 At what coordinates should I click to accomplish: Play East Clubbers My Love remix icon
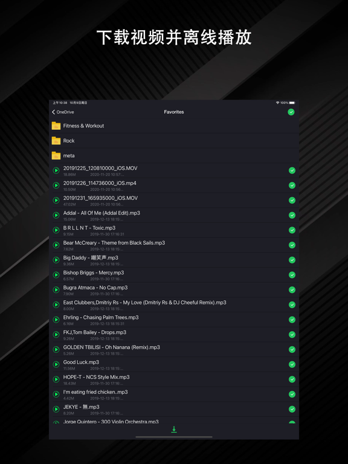point(56,304)
